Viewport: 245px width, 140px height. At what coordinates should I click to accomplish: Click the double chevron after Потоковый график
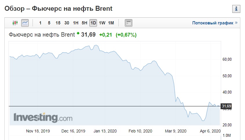(x=236, y=23)
